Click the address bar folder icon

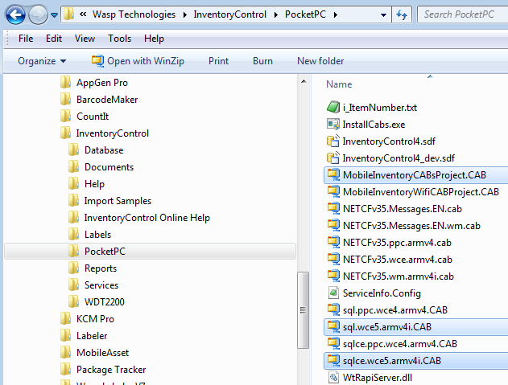pyautogui.click(x=68, y=14)
